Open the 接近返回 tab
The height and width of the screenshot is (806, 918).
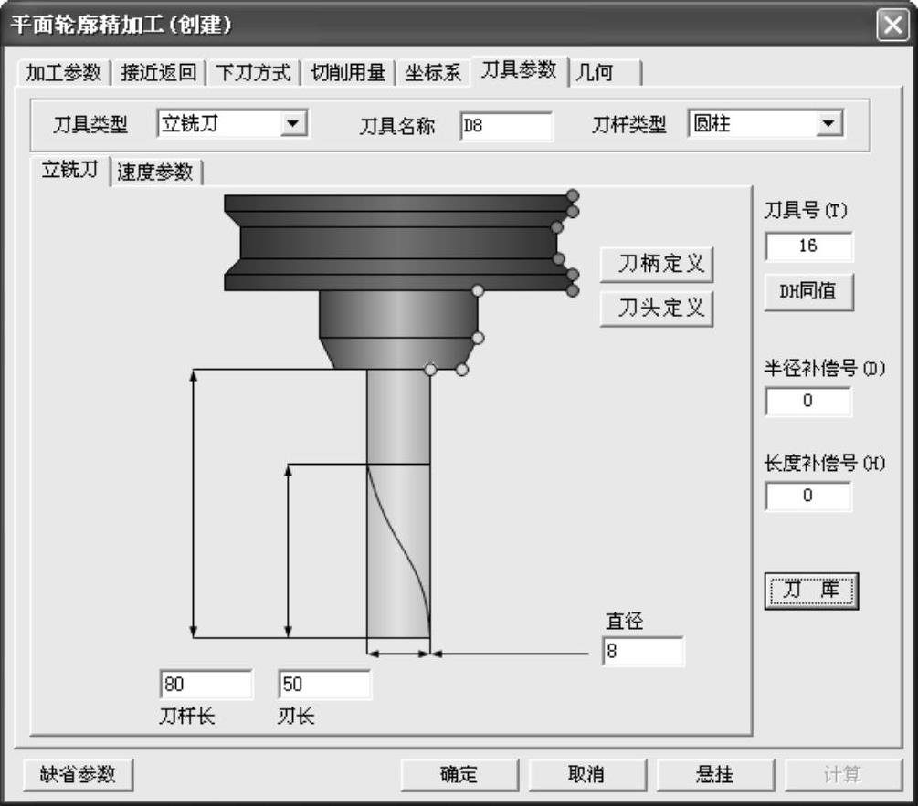[x=159, y=73]
